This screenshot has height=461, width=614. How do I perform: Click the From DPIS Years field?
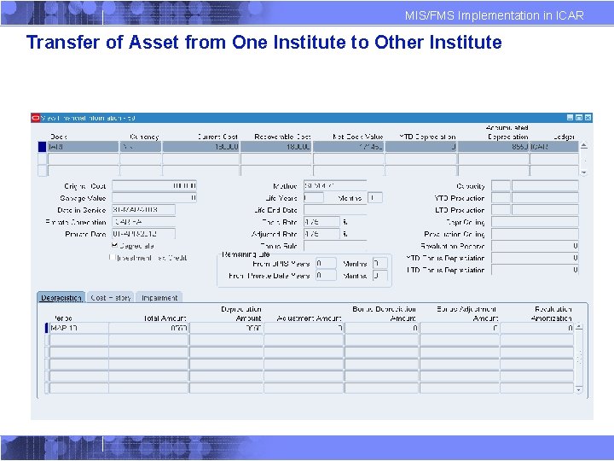[326, 264]
